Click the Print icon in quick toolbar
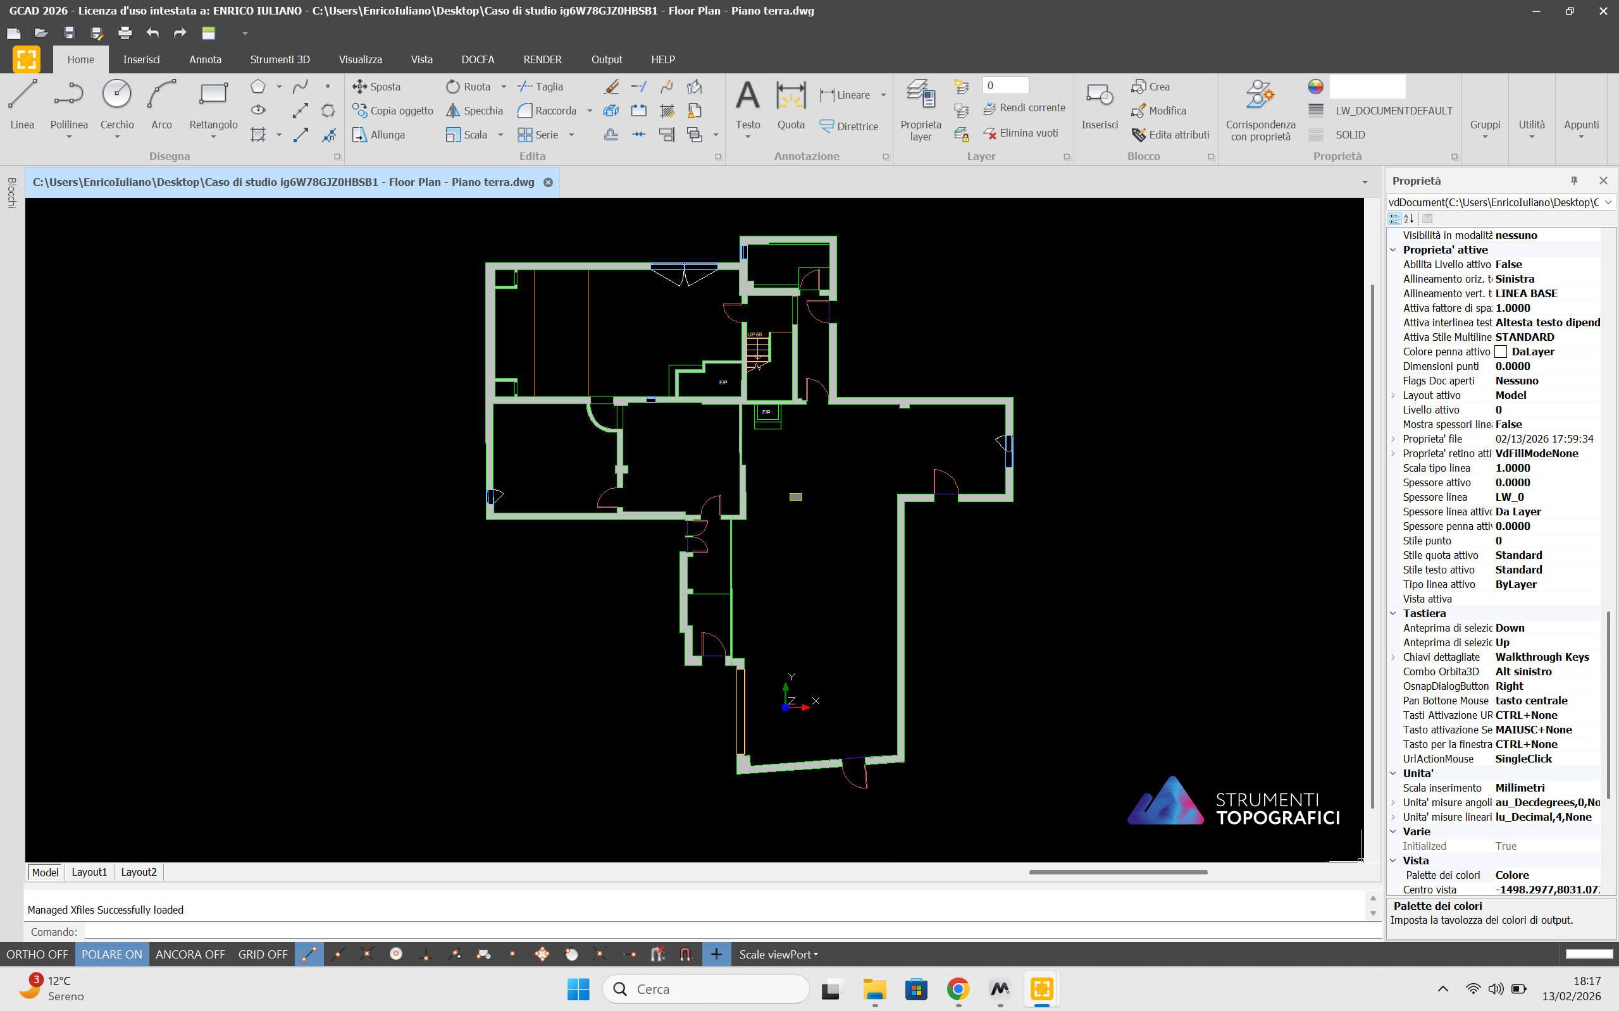Image resolution: width=1619 pixels, height=1011 pixels. [x=125, y=33]
